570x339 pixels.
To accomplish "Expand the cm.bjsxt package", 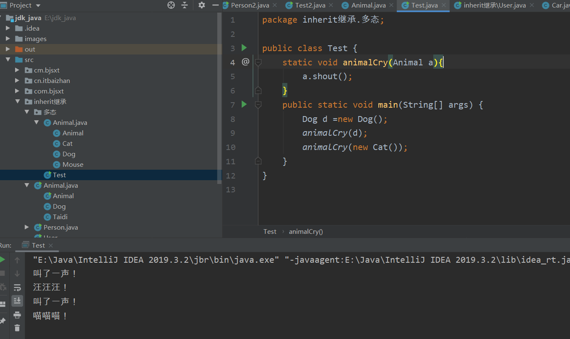I will pos(17,70).
